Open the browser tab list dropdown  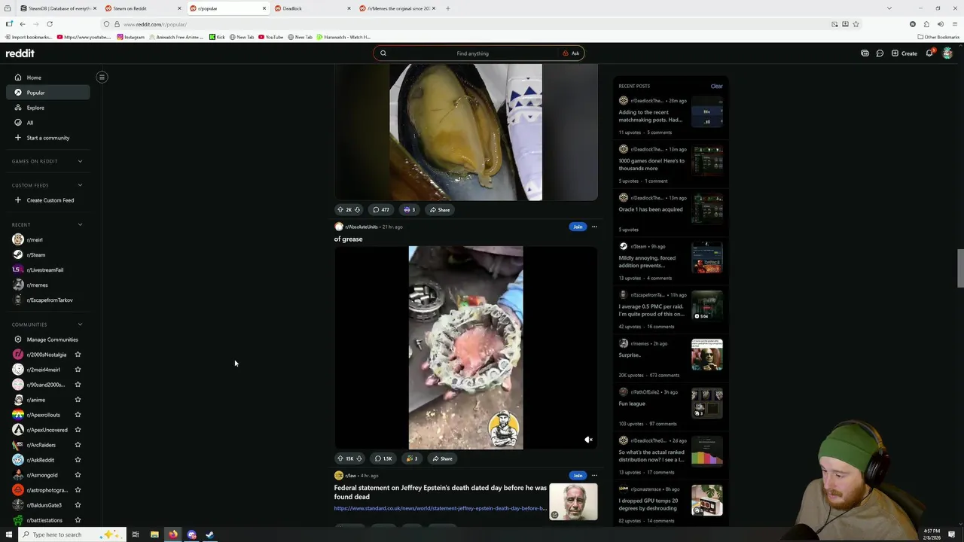point(889,8)
